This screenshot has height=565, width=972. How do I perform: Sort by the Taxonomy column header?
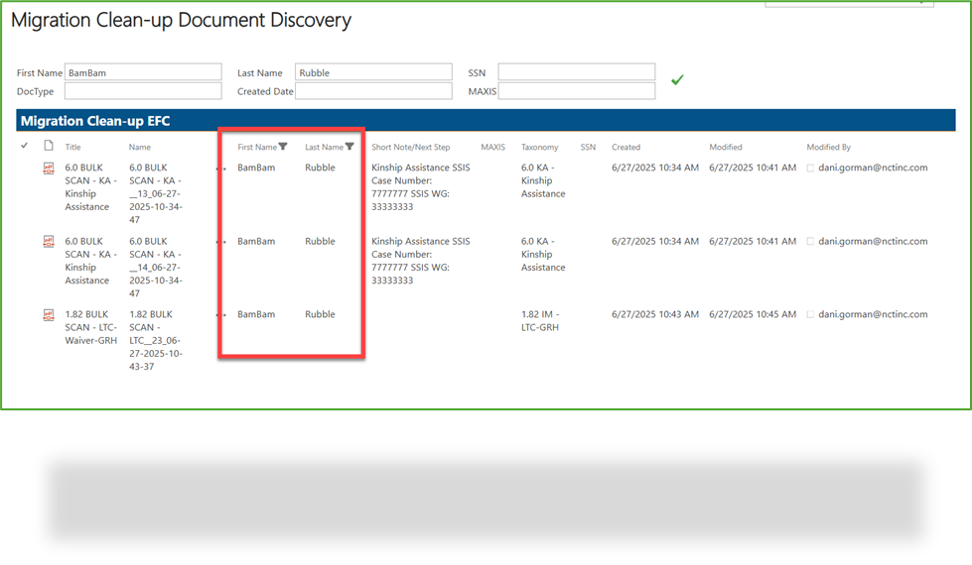point(539,148)
